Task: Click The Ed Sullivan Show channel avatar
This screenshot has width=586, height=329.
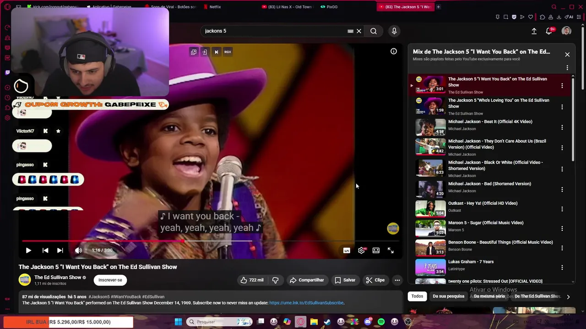Action: [x=25, y=280]
